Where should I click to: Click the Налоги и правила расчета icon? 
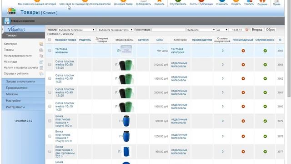tap(41, 68)
